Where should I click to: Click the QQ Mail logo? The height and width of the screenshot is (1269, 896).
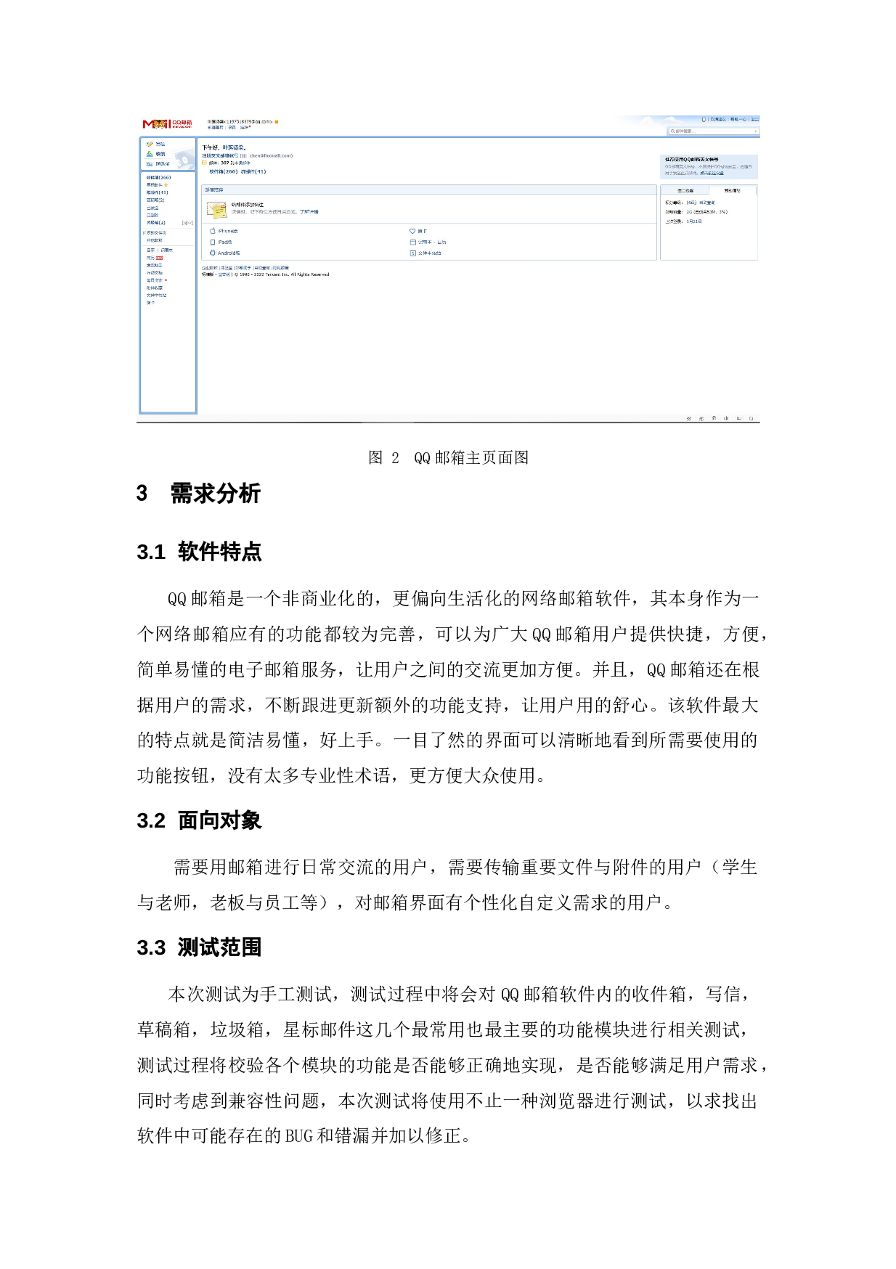(x=167, y=124)
